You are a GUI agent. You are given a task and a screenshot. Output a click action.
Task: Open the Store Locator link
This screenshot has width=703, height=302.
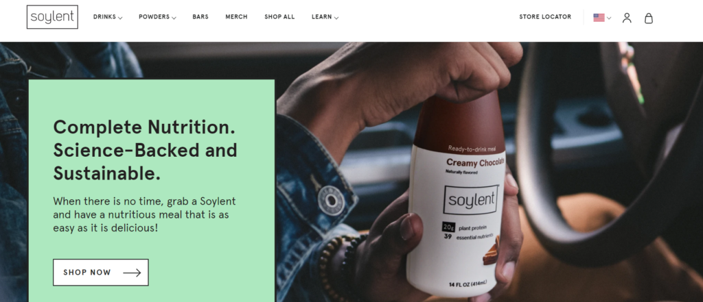(x=545, y=17)
